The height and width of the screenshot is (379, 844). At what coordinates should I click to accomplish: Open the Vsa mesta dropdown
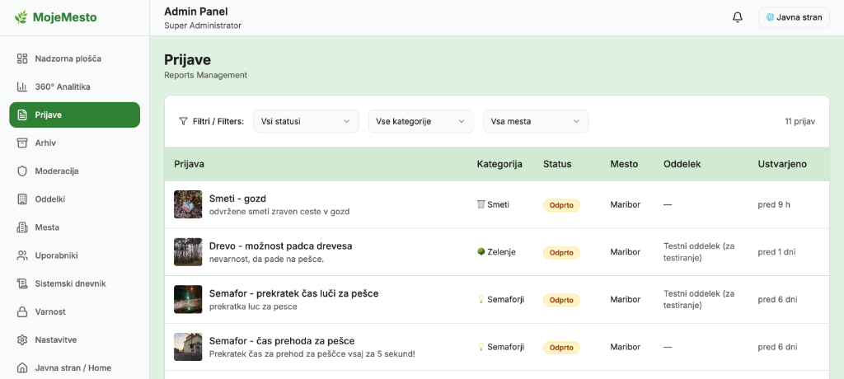click(536, 121)
